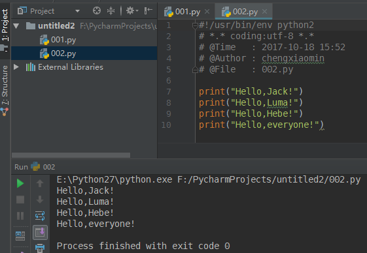Hide the Project tool window icon
The image size is (367, 253).
click(148, 10)
